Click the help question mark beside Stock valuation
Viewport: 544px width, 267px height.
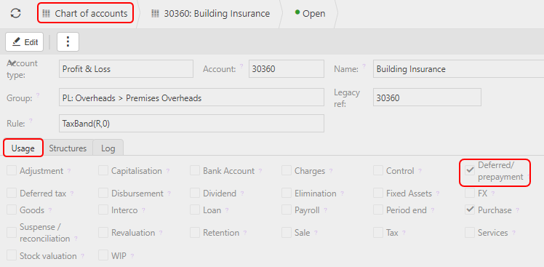coord(83,256)
